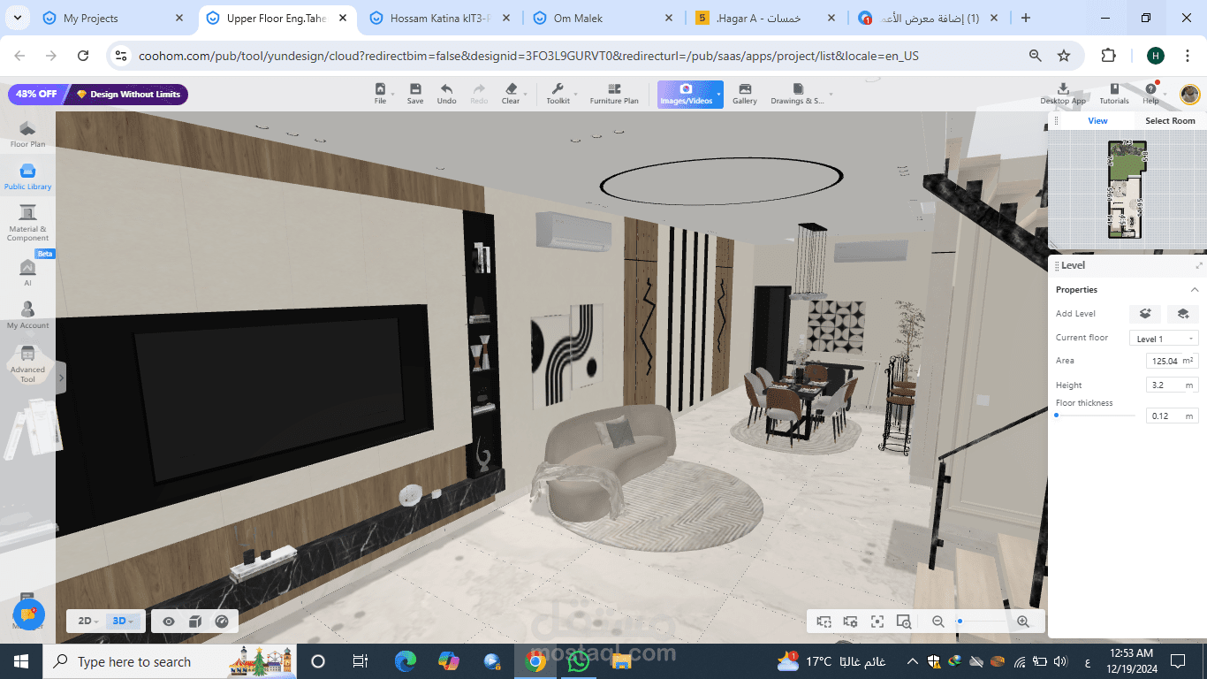
Task: Open Material & Component panel
Action: (27, 223)
